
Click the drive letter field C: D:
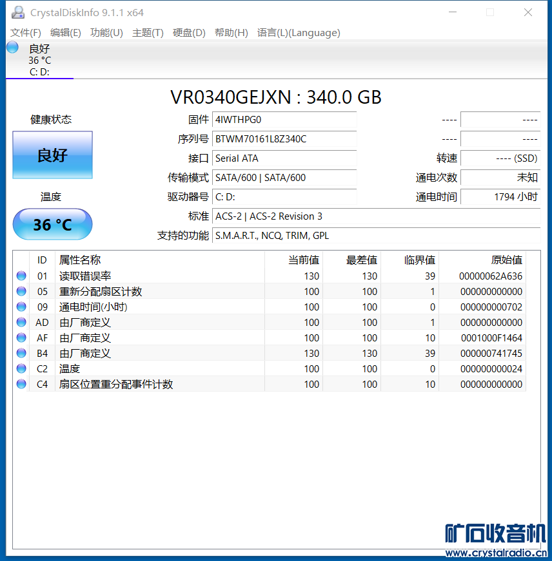pyautogui.click(x=284, y=197)
